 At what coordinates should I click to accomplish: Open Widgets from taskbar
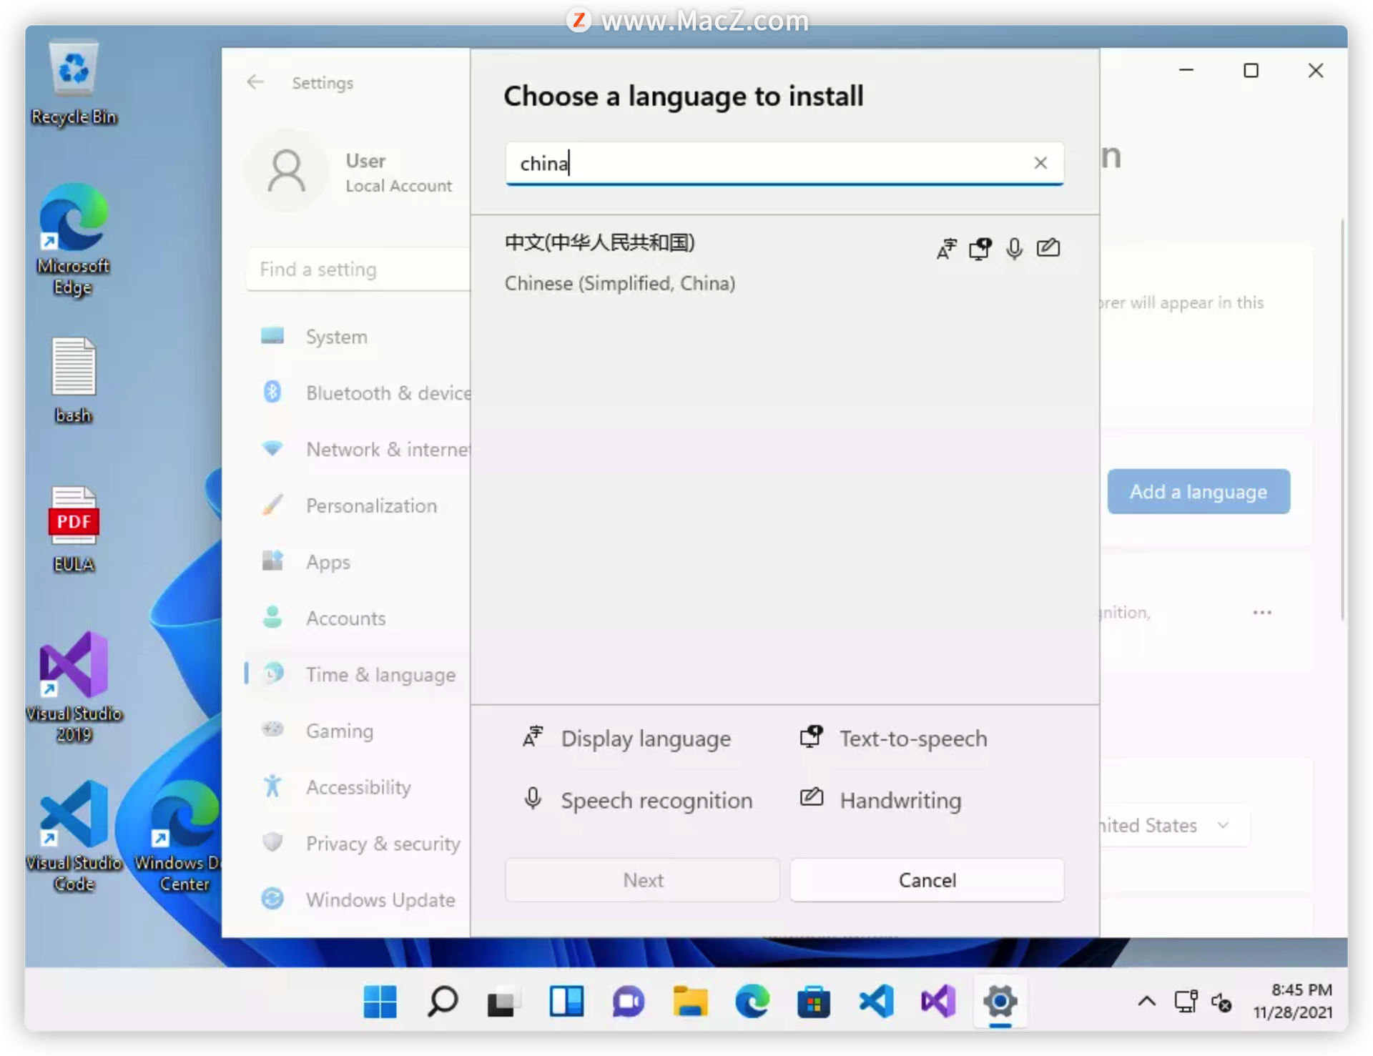[566, 1000]
